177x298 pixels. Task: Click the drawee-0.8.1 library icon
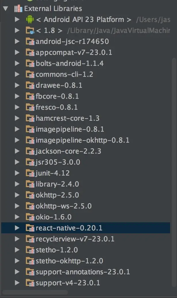[30, 85]
